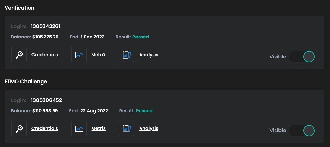This screenshot has width=330, height=147.
Task: Toggle the Visible switch for FTMO Challenge account
Action: tap(302, 131)
